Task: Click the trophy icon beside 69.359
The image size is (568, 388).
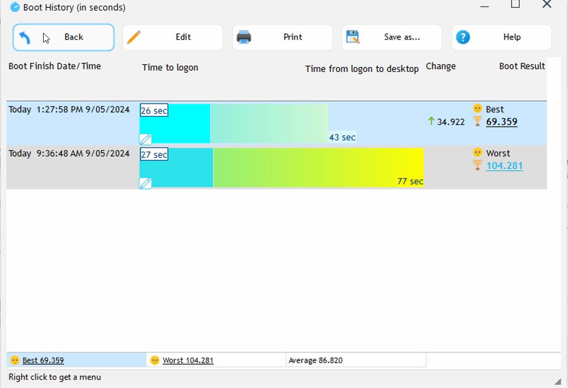Action: (477, 121)
